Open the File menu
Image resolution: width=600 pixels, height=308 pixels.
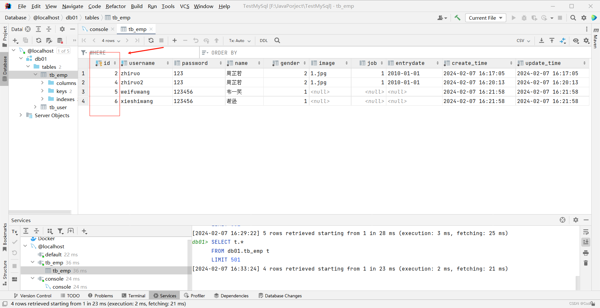pyautogui.click(x=22, y=6)
